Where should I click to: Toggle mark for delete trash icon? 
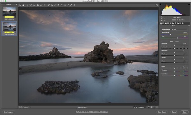point(74,5)
